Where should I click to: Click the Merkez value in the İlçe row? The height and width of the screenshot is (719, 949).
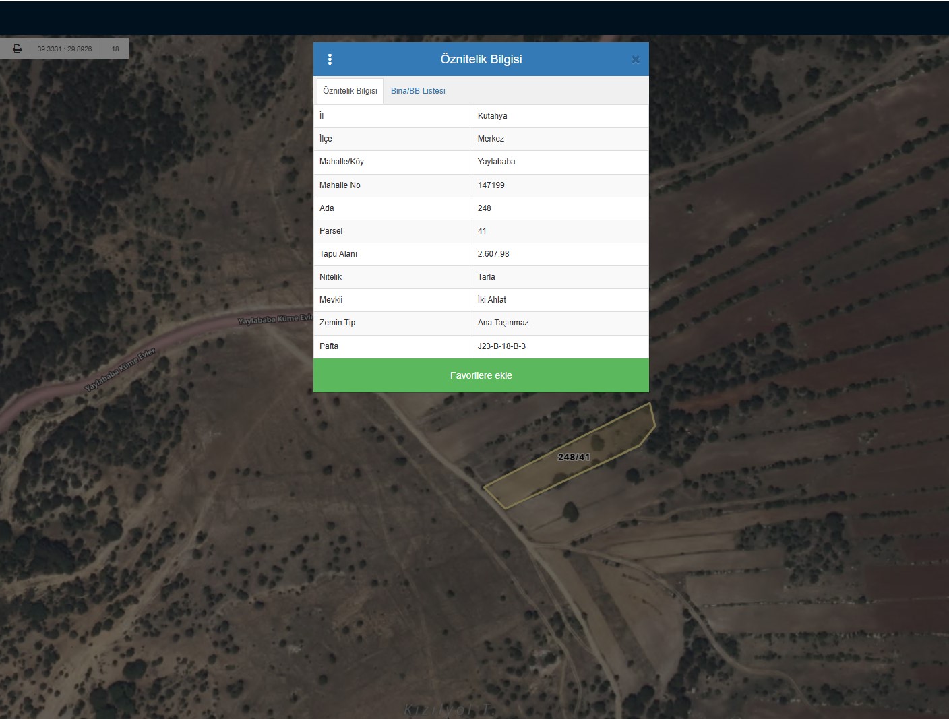[491, 139]
